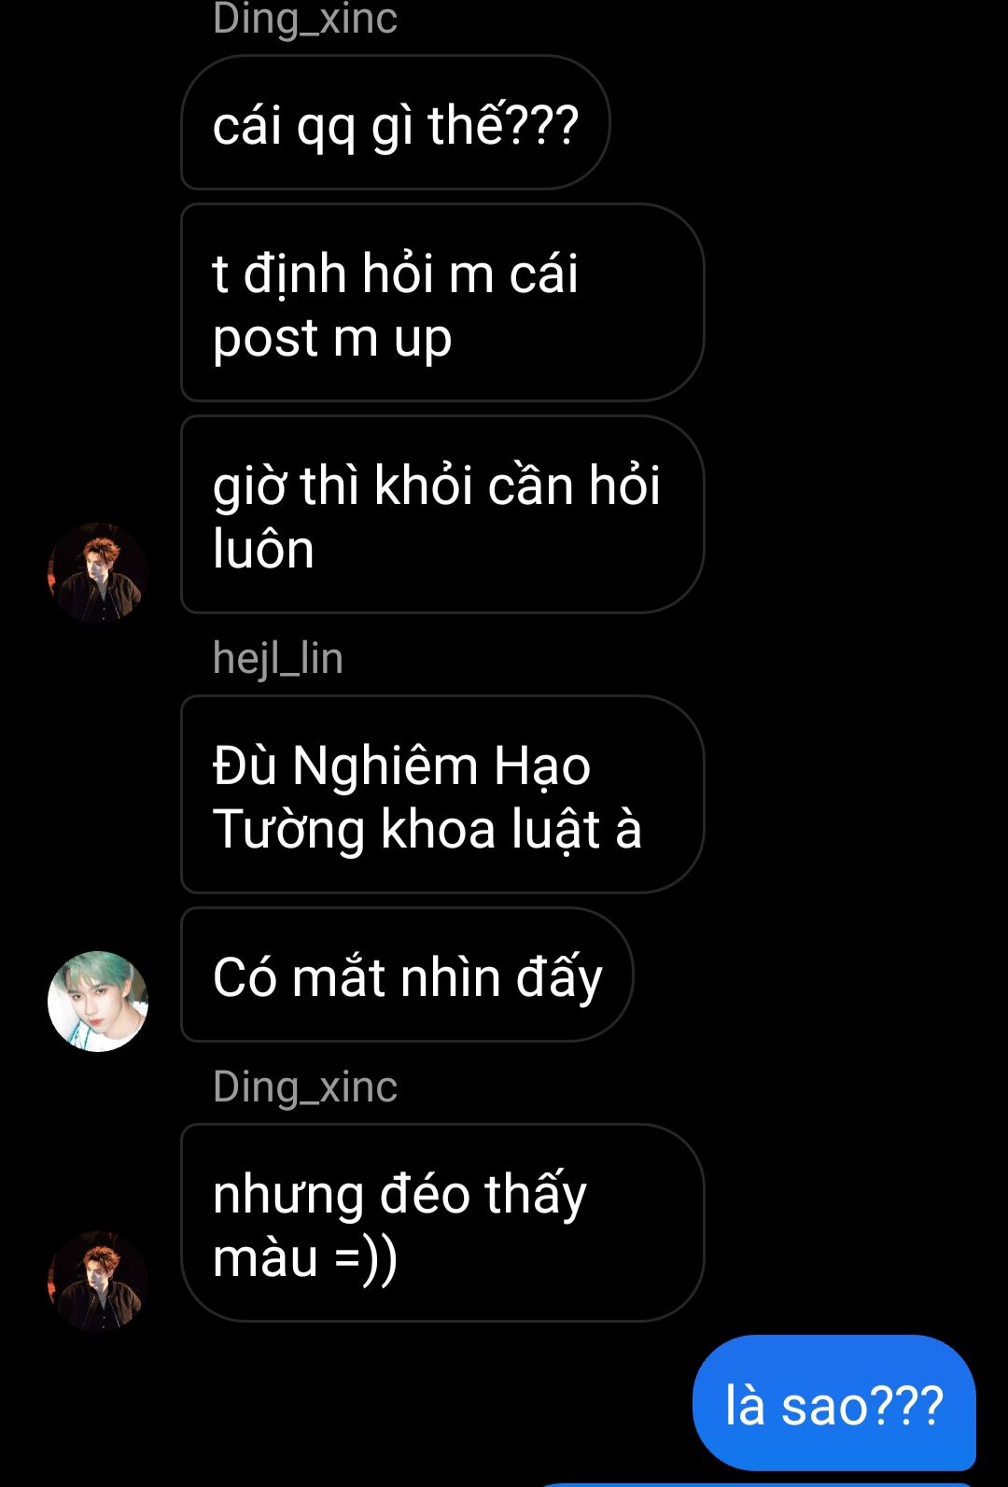Screen dimensions: 1008x1487
Task: Open the red-haired avatar beside 'giờ thì khỏi cần hỏi luôn'
Action: click(x=98, y=572)
